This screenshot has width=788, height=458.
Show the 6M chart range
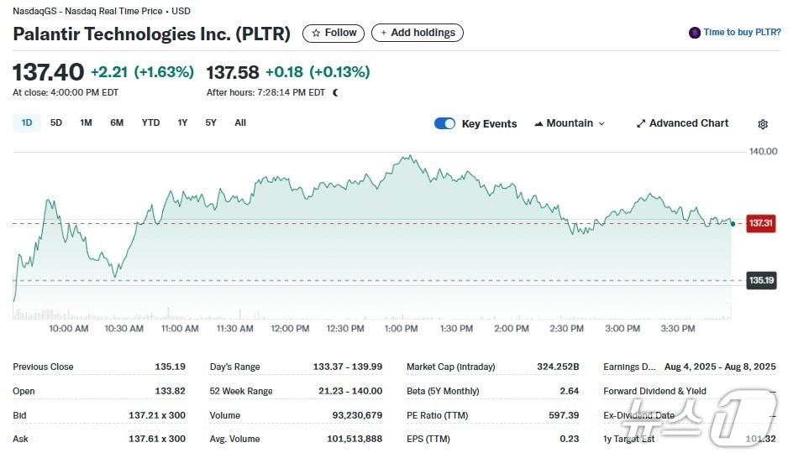(x=117, y=122)
